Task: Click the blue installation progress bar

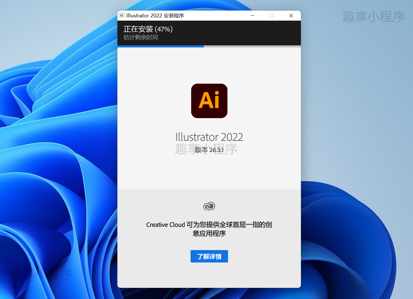Action: (209, 46)
